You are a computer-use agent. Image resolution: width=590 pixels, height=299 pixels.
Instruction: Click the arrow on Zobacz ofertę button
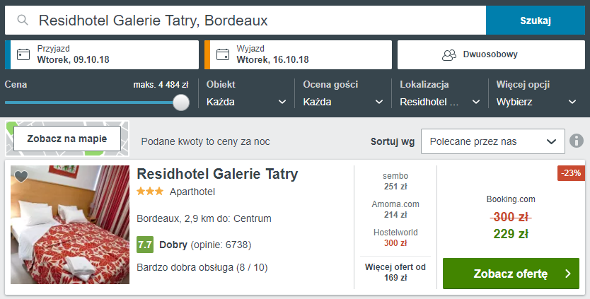[568, 274]
